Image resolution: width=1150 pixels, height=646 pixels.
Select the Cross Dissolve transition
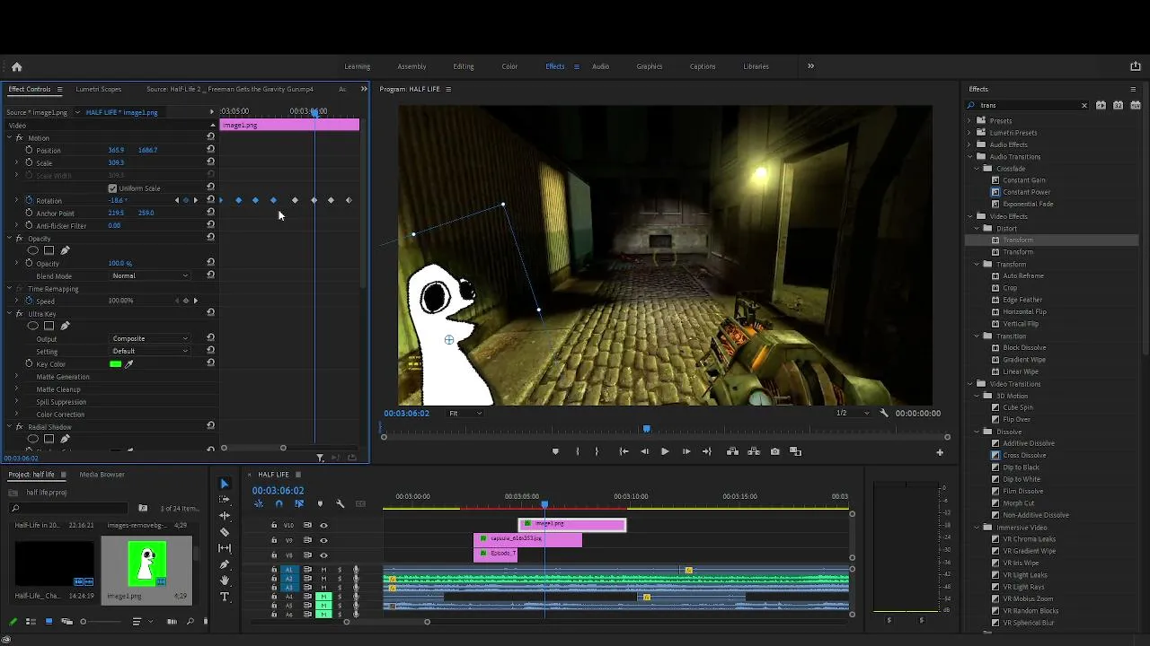[x=1024, y=456]
